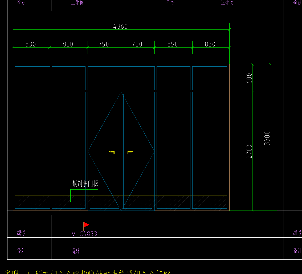Select the 卫生间 text in top-left table row
This screenshot has width=302, height=274.
pos(77,2)
